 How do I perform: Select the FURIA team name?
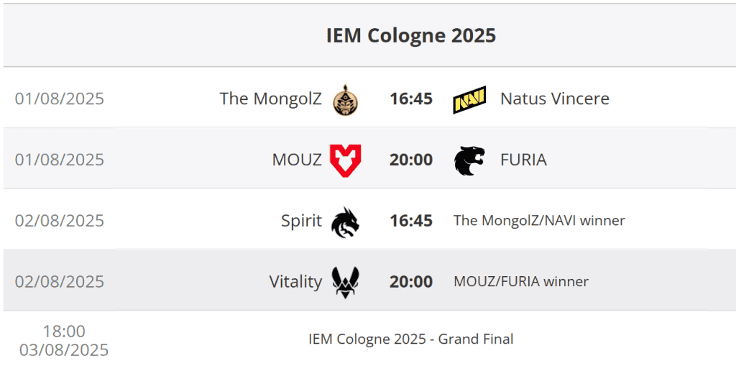pyautogui.click(x=523, y=160)
